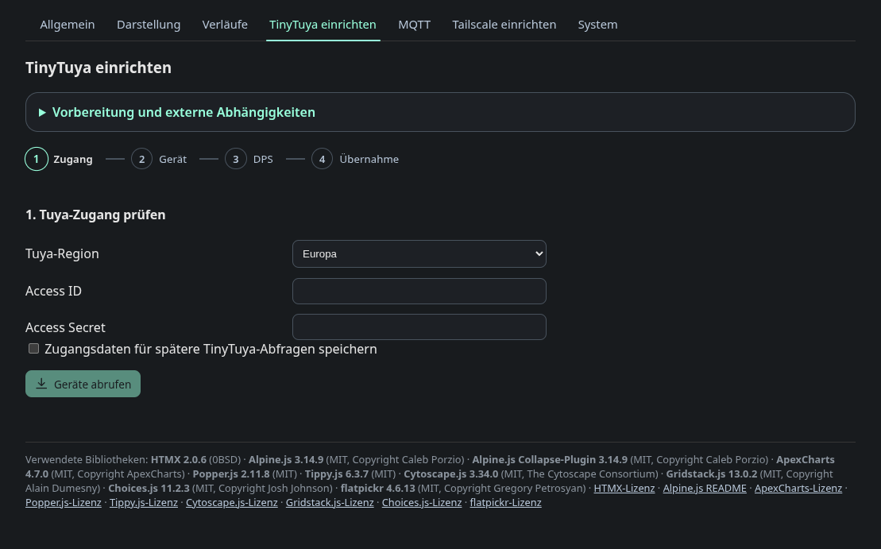Image resolution: width=881 pixels, height=549 pixels.
Task: Click the 'Tuya-Region' label
Action: 63,254
